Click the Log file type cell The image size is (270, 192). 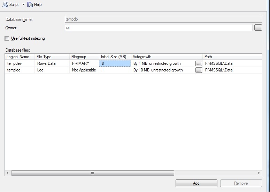[52, 70]
